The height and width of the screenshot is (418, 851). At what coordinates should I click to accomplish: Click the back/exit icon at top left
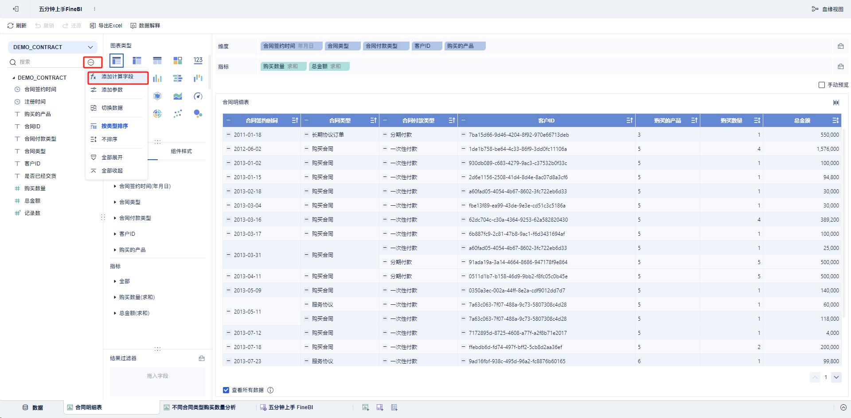click(16, 9)
